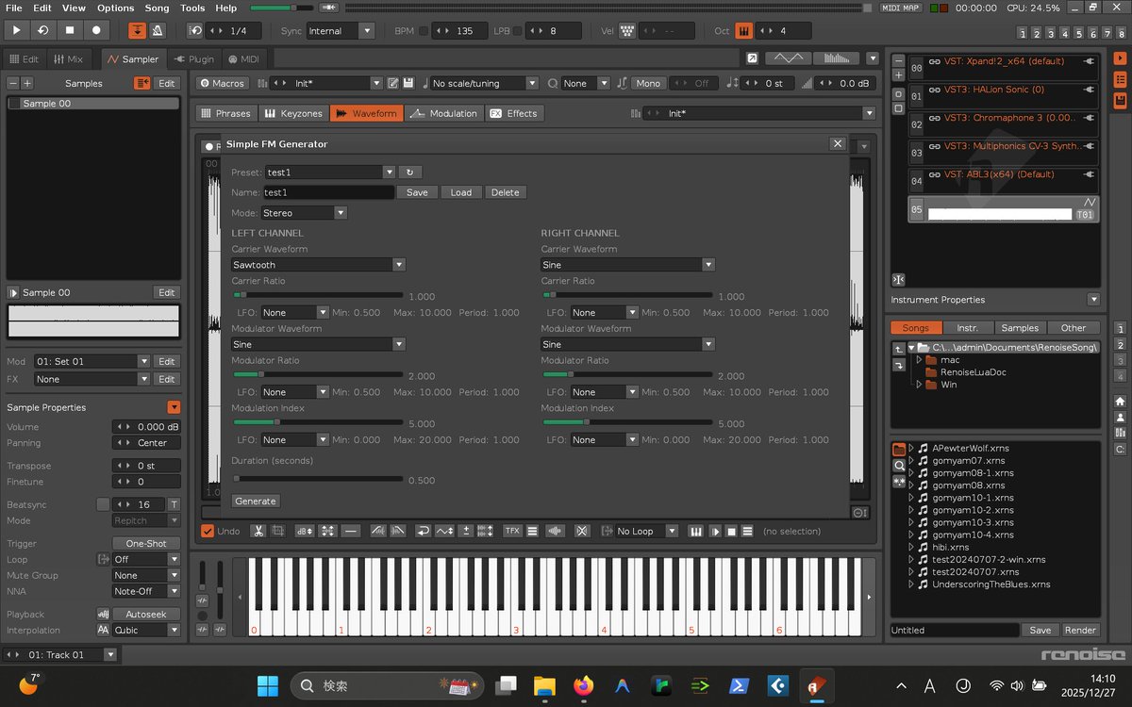The width and height of the screenshot is (1132, 707).
Task: Click the Load preset button
Action: (461, 192)
